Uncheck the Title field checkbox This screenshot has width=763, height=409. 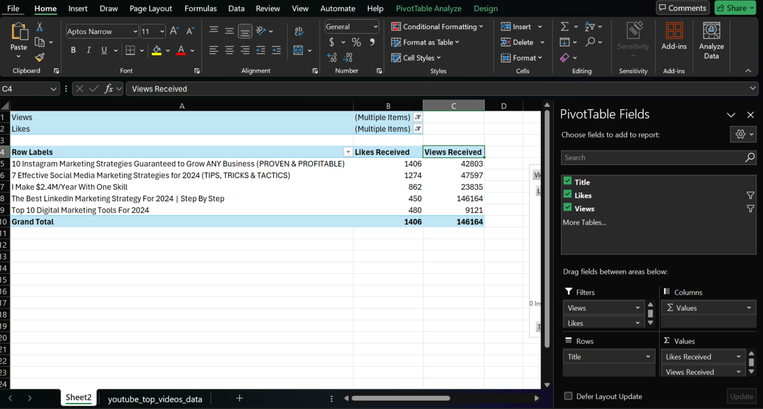point(567,181)
